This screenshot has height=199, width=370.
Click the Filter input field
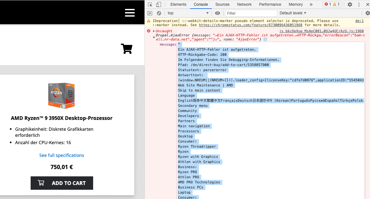(x=251, y=13)
